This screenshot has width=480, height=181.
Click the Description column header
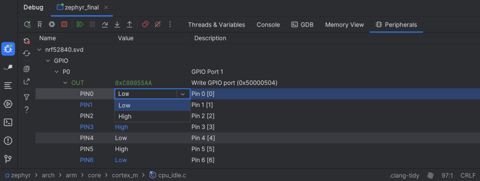[x=210, y=38]
